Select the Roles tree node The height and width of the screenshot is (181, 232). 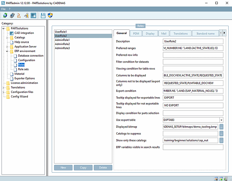21,65
